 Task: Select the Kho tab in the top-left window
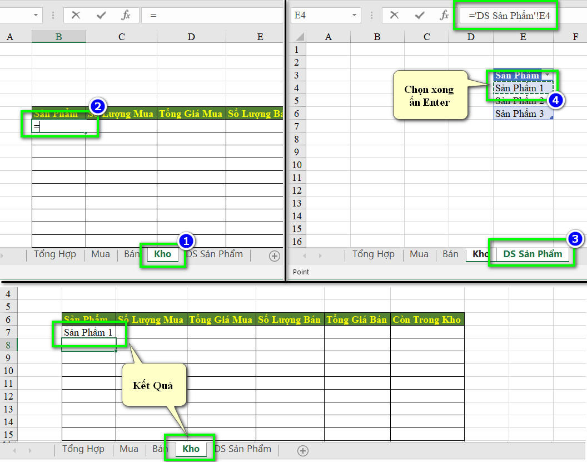tap(162, 254)
